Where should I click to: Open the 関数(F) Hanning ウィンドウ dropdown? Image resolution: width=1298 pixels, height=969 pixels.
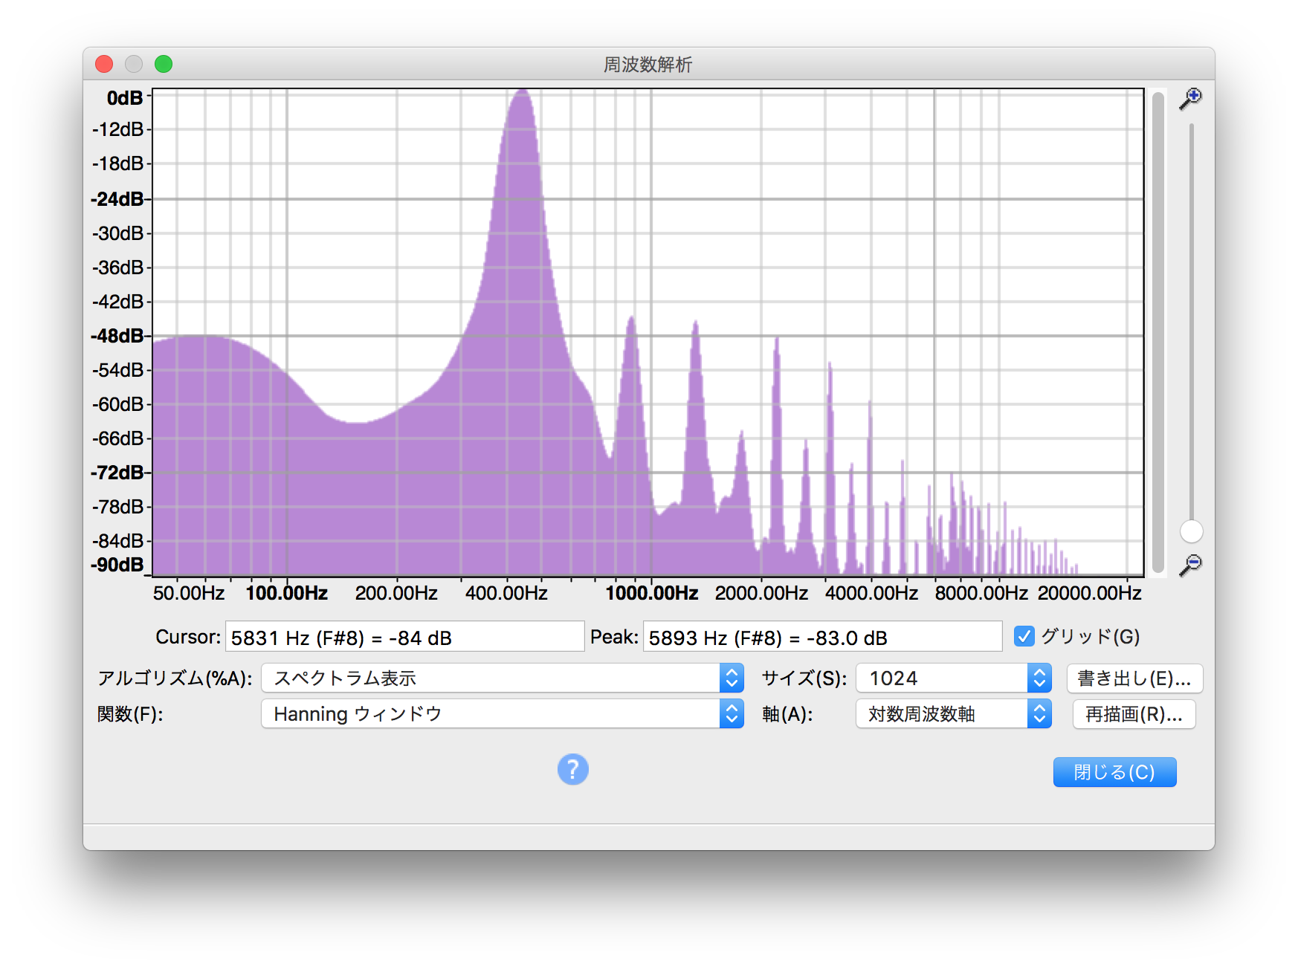pos(503,713)
